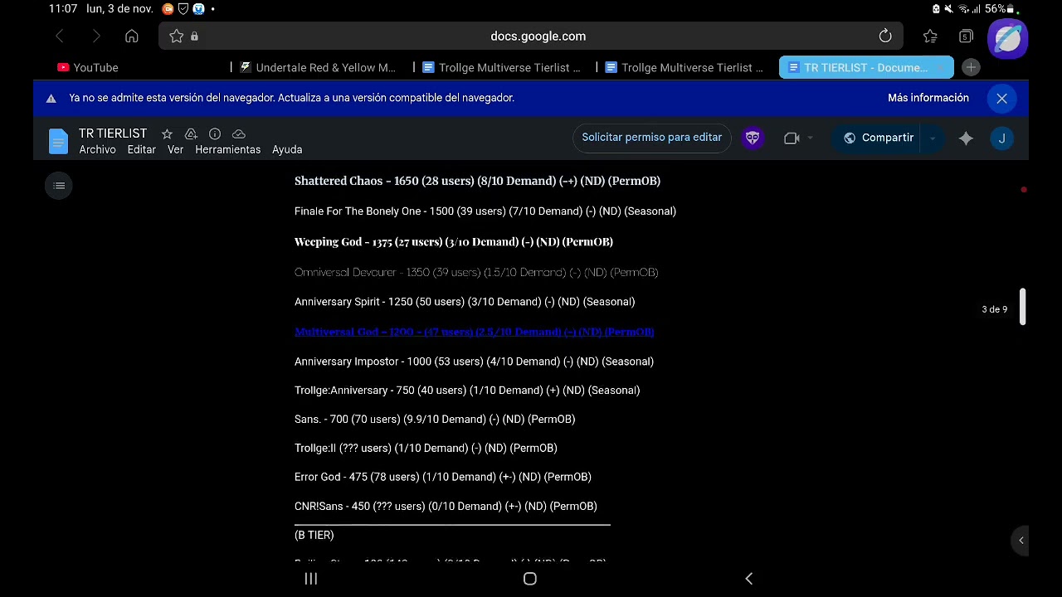
Task: Go forward with the browser forward arrow
Action: (96, 36)
